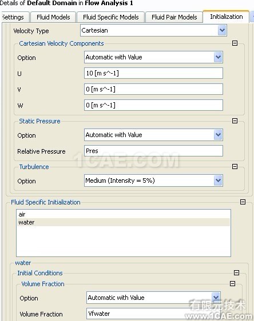Open the Velocity Type dropdown

[222, 30]
